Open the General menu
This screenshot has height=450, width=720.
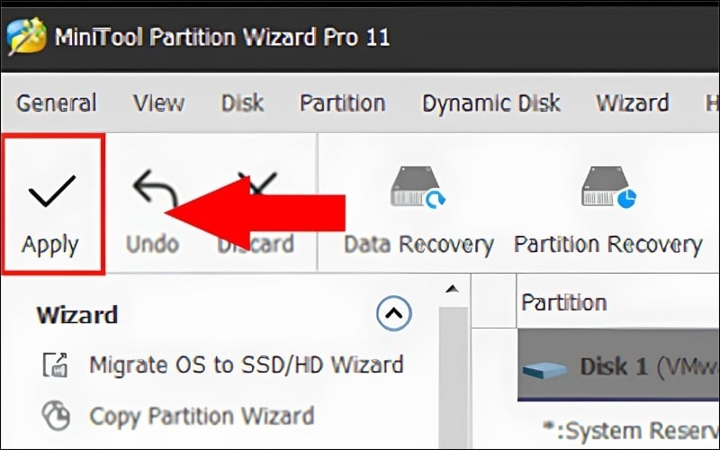click(x=56, y=103)
